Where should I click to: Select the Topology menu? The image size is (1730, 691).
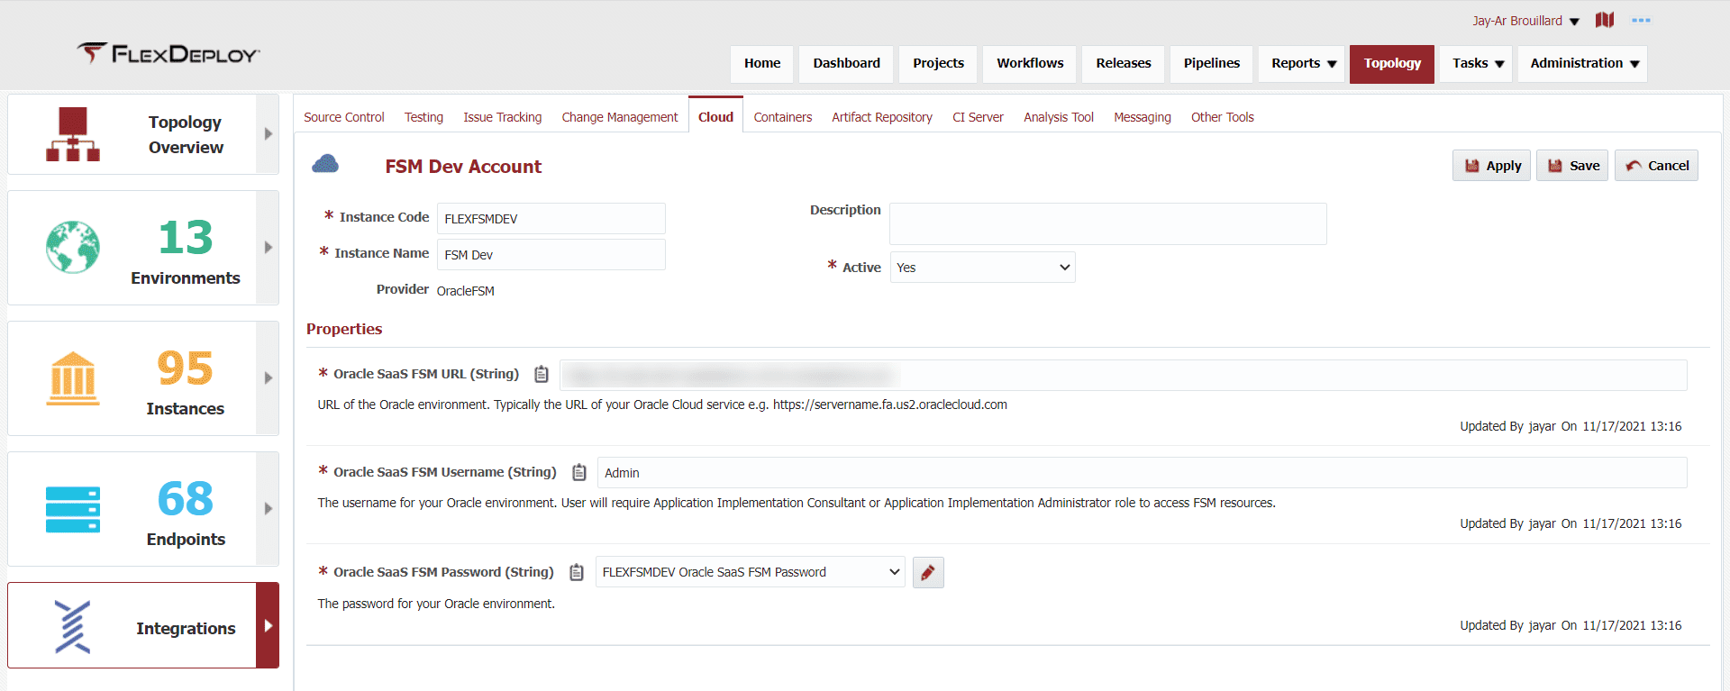(1392, 64)
